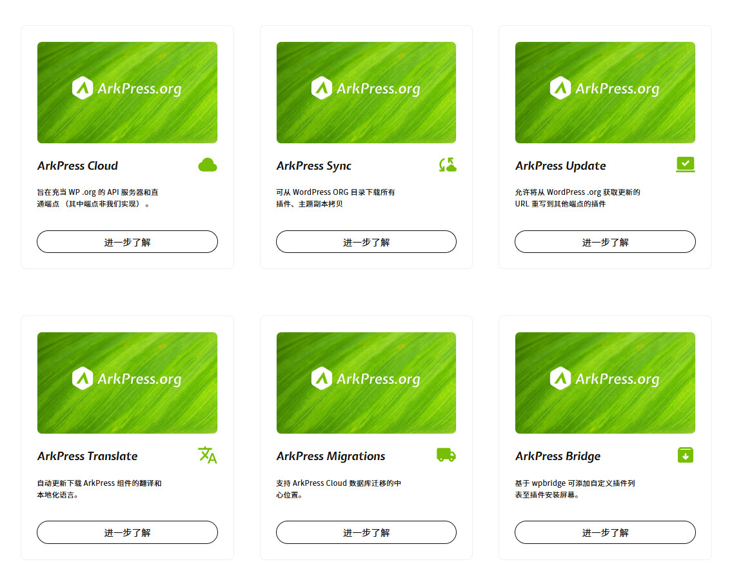This screenshot has width=732, height=582.
Task: Open the ArkPress Bridge banner image
Action: 605,383
